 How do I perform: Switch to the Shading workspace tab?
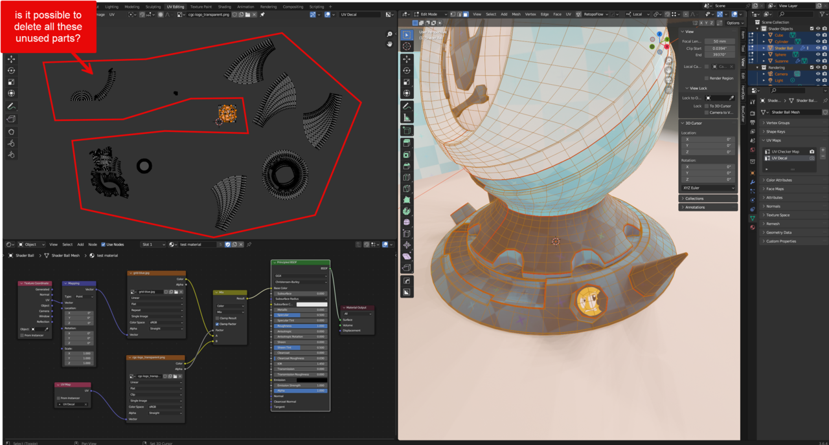coord(224,6)
